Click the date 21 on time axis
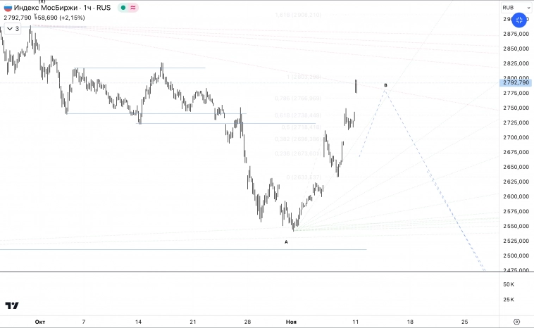Image resolution: width=534 pixels, height=328 pixels. (193, 322)
